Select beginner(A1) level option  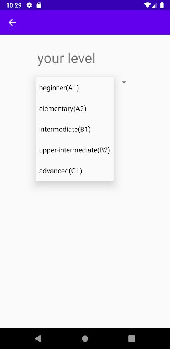[75, 88]
